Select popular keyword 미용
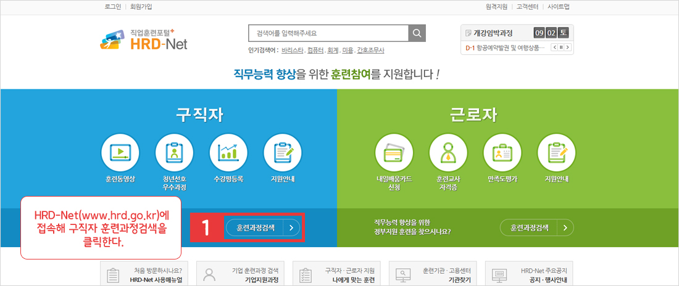The width and height of the screenshot is (679, 286). [x=348, y=50]
